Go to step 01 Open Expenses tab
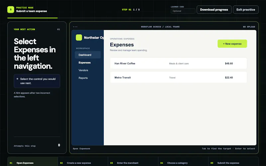 point(33,161)
